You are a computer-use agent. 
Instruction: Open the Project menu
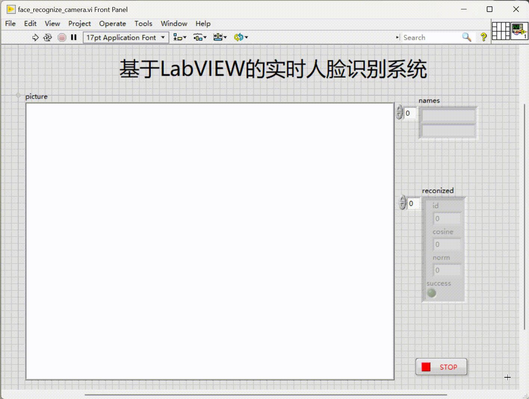click(x=79, y=24)
